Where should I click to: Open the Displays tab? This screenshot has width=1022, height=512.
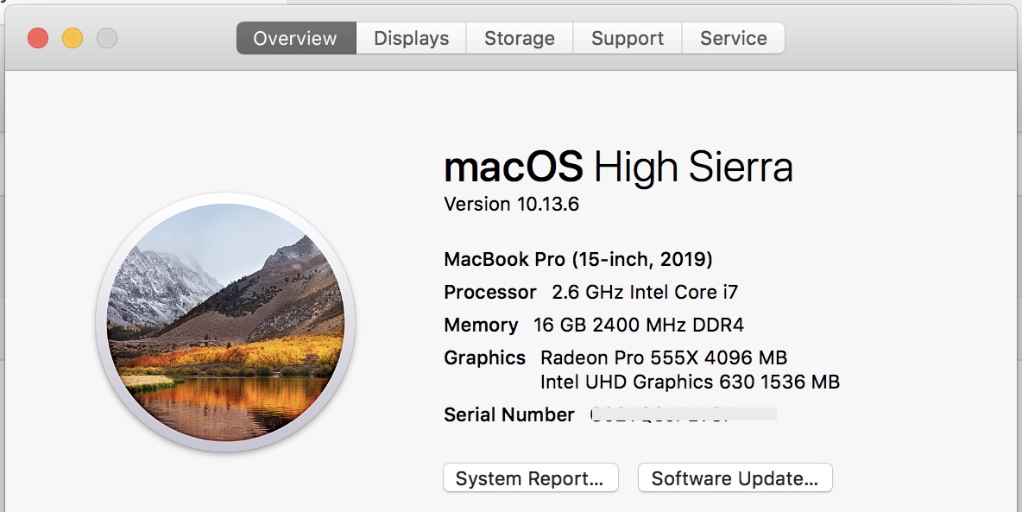411,38
